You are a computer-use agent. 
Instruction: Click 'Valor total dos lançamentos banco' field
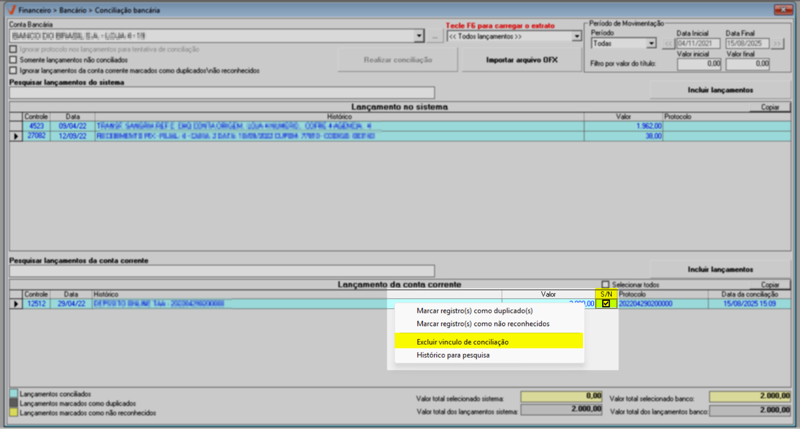[x=749, y=410]
